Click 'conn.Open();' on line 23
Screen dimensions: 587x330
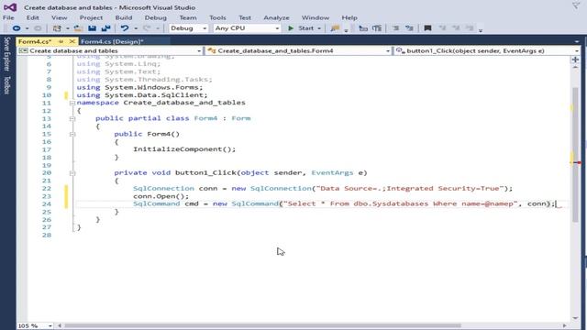point(161,196)
